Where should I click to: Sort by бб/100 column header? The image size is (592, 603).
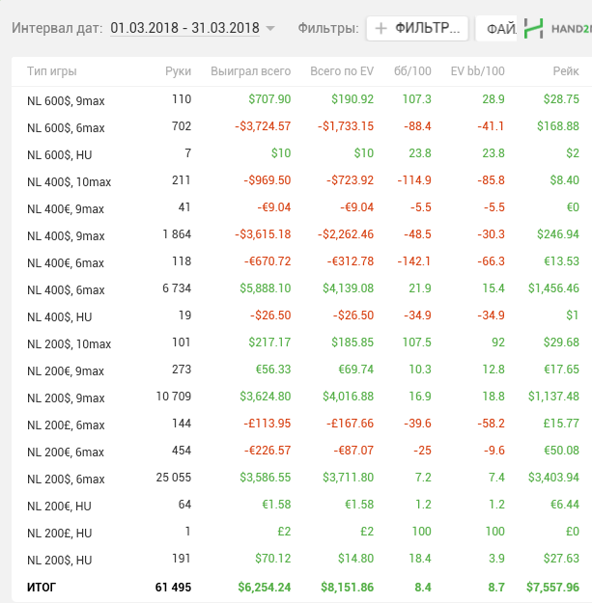click(x=415, y=71)
